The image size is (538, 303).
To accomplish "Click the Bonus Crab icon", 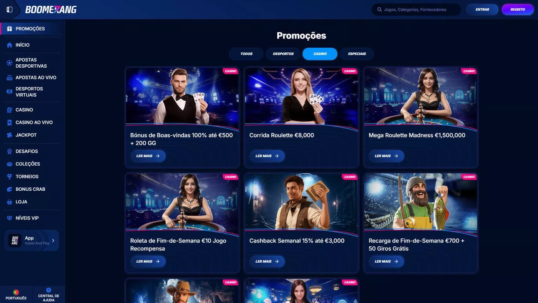I will pos(10,189).
